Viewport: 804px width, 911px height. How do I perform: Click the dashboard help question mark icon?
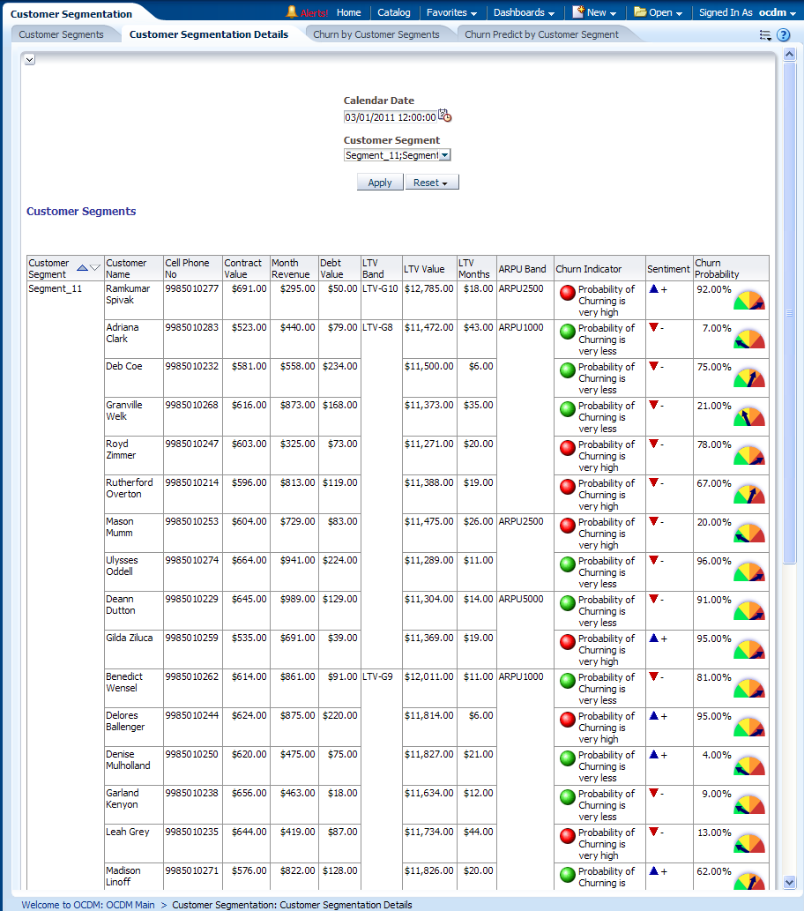[784, 34]
